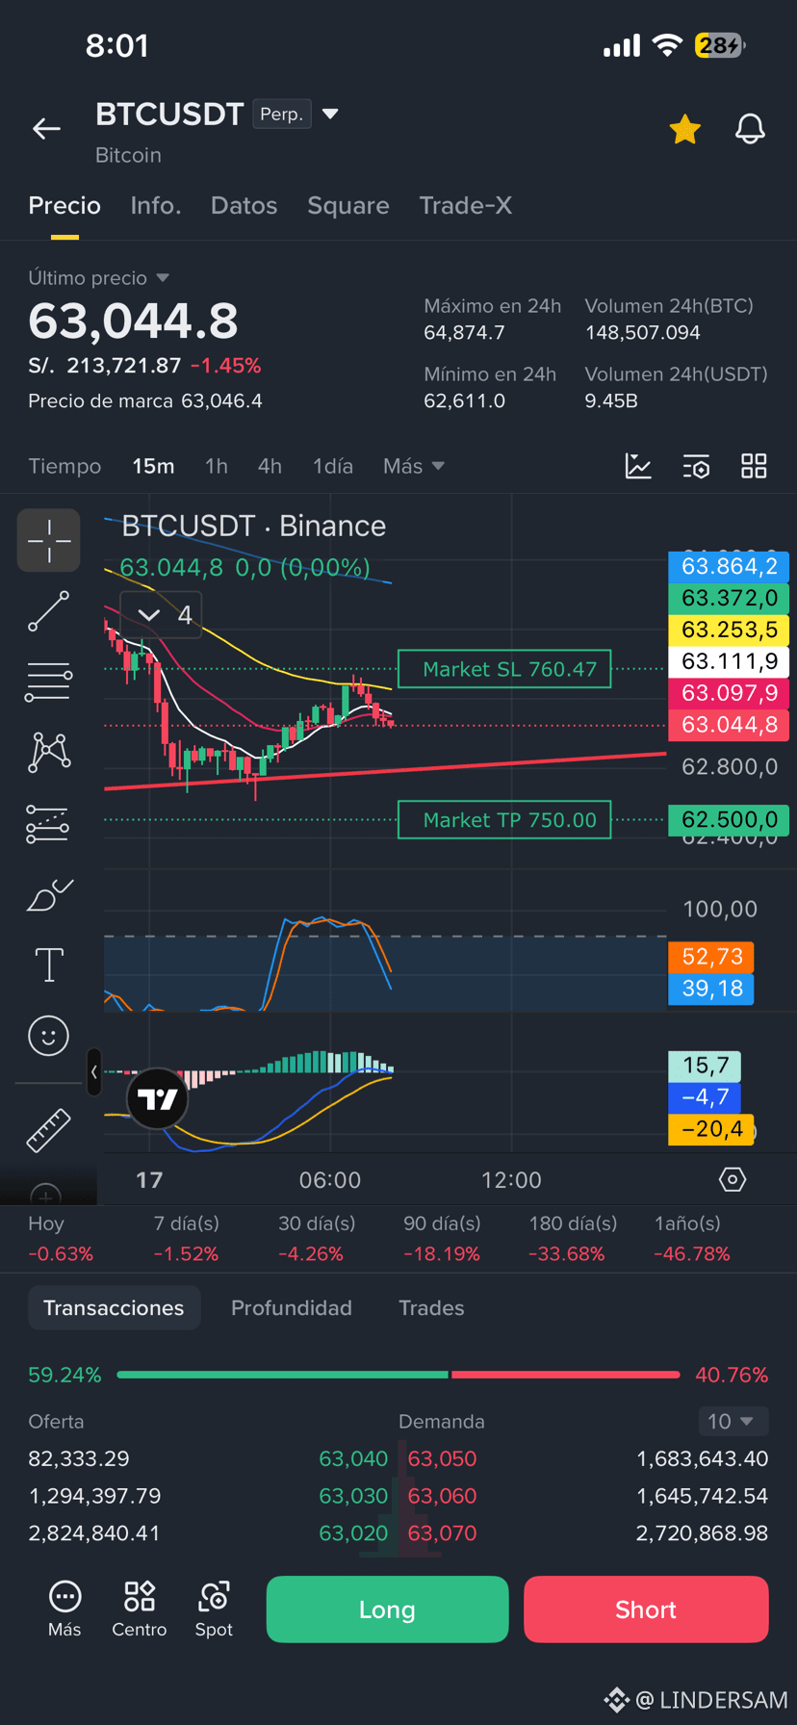Toggle the favorite star icon
The image size is (797, 1725).
pos(684,128)
